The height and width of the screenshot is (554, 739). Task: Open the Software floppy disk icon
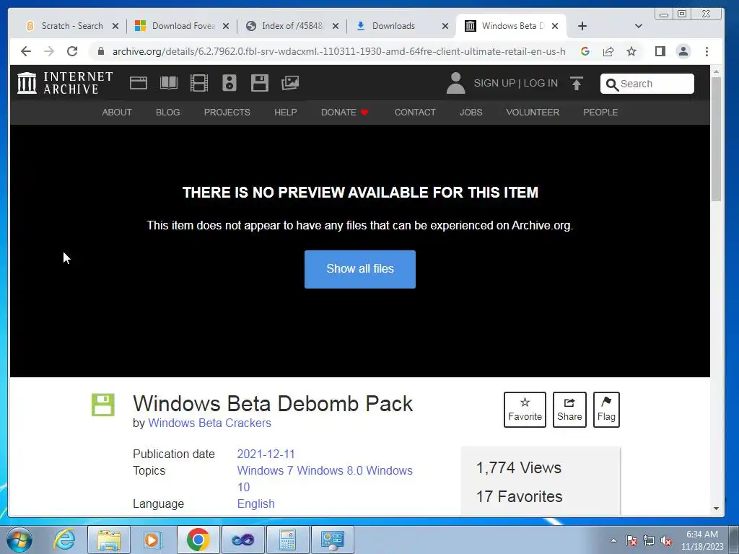click(x=260, y=83)
